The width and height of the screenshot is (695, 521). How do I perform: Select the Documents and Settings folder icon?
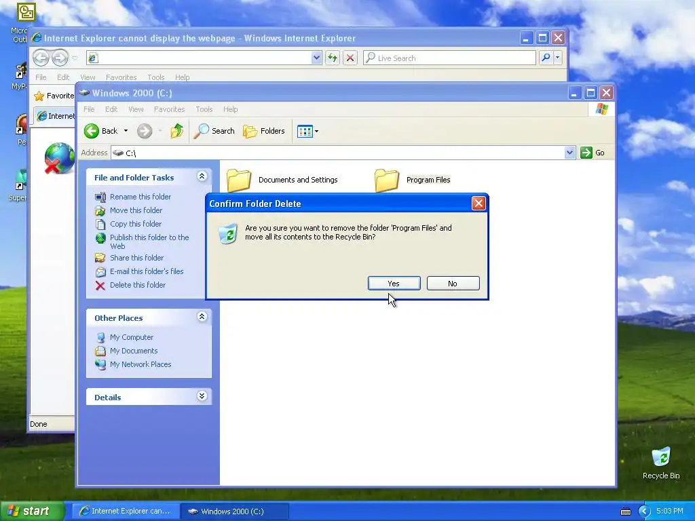(240, 179)
